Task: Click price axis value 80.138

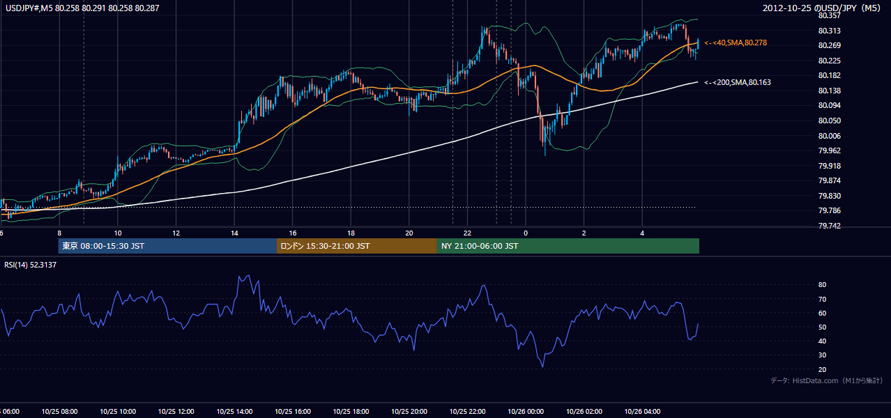Action: click(830, 91)
